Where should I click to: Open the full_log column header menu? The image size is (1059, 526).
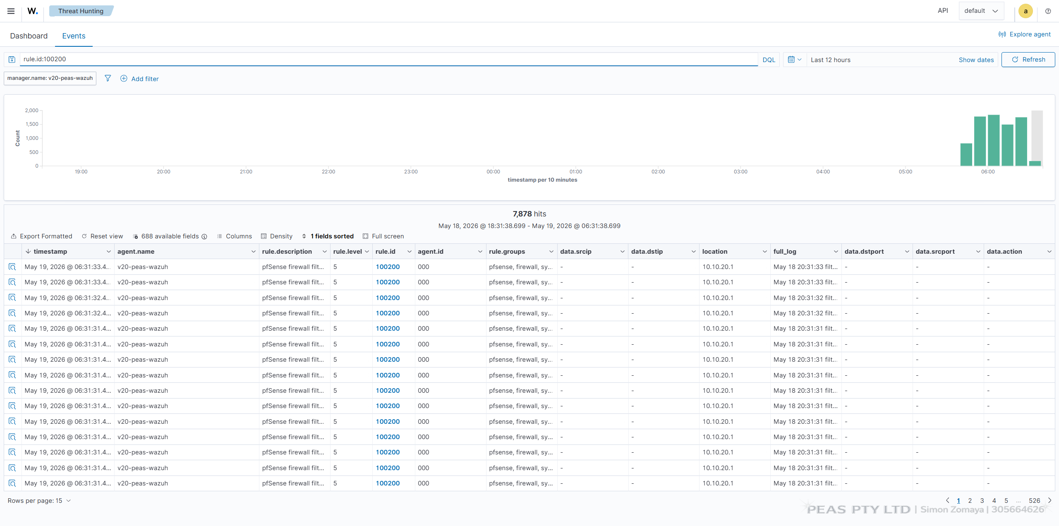tap(836, 252)
